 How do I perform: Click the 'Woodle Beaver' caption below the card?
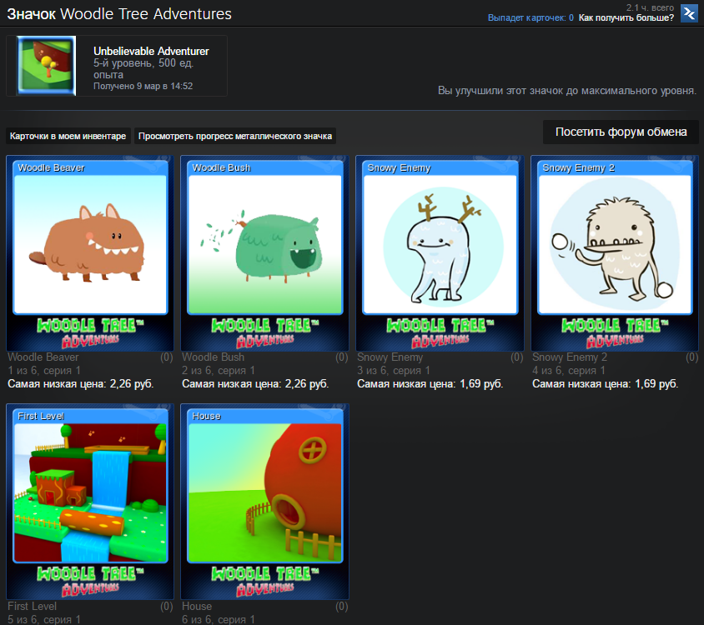click(x=43, y=357)
